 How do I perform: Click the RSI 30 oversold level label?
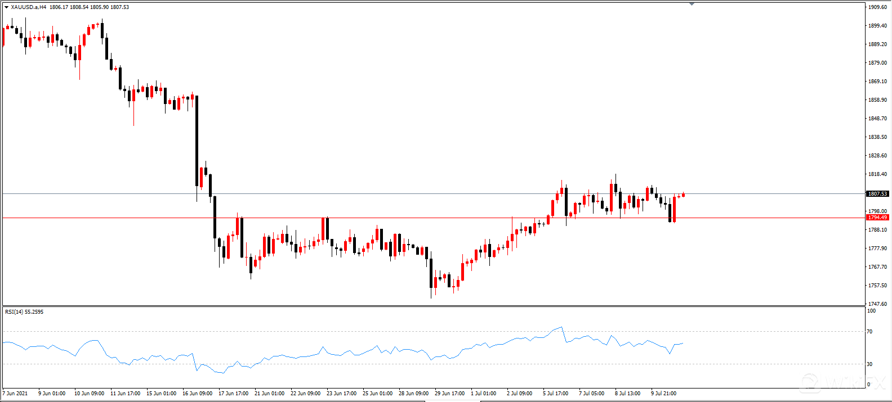coord(870,364)
